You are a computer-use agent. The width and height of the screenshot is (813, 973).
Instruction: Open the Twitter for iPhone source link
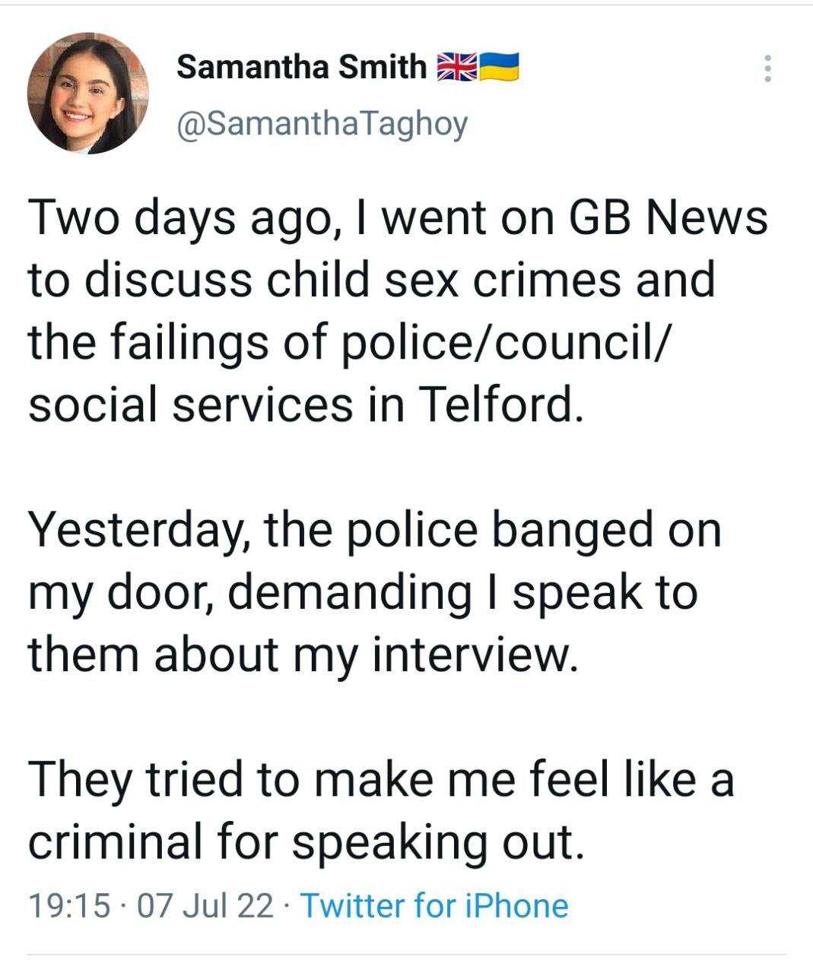(x=435, y=905)
